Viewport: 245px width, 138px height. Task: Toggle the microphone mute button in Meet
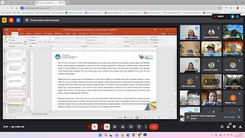pos(95,127)
